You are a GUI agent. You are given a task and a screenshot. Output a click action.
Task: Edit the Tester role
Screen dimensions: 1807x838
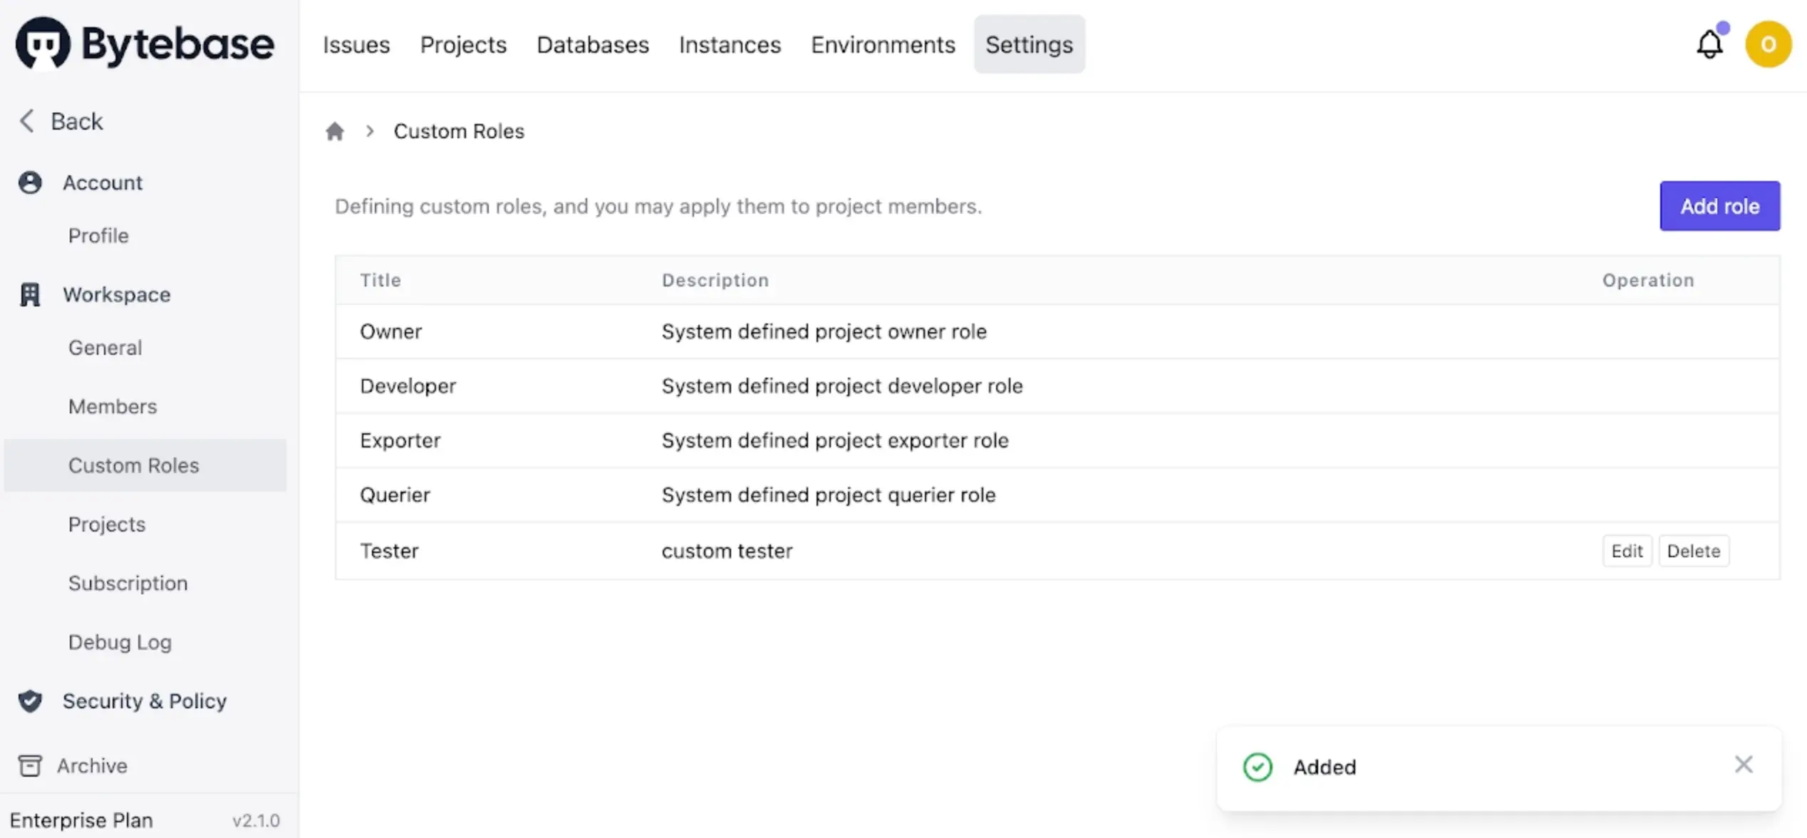click(x=1627, y=551)
